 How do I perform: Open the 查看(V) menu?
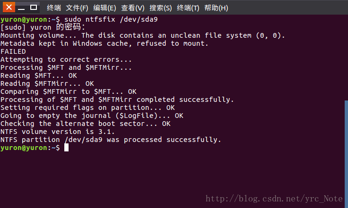click(133, 8)
